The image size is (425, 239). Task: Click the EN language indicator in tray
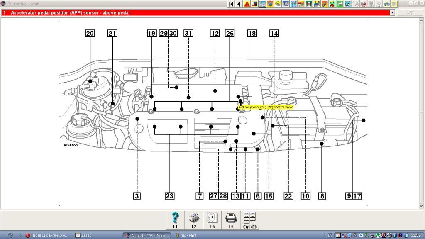(x=330, y=235)
